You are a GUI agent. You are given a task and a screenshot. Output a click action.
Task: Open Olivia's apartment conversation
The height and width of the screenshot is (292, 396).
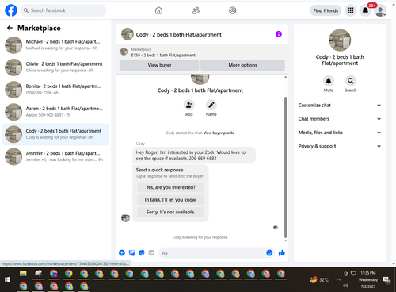[55, 67]
